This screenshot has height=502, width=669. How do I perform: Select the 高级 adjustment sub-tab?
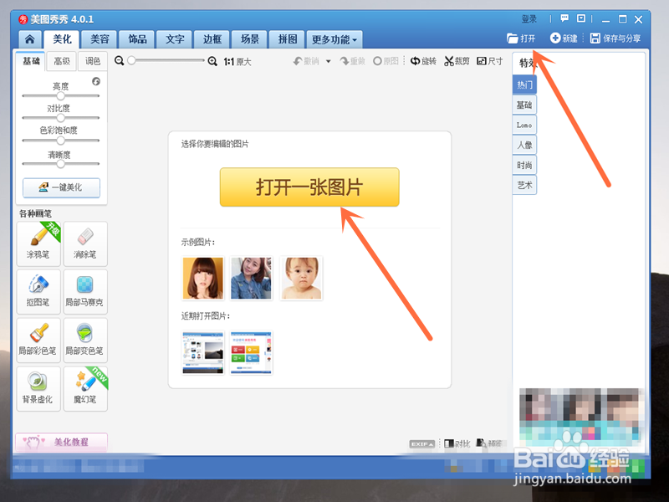coord(62,61)
